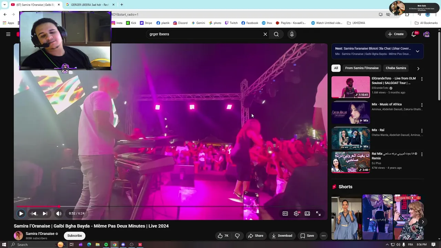Open the Mix - Music of Africa thumbnail
The image size is (441, 248).
tap(350, 113)
